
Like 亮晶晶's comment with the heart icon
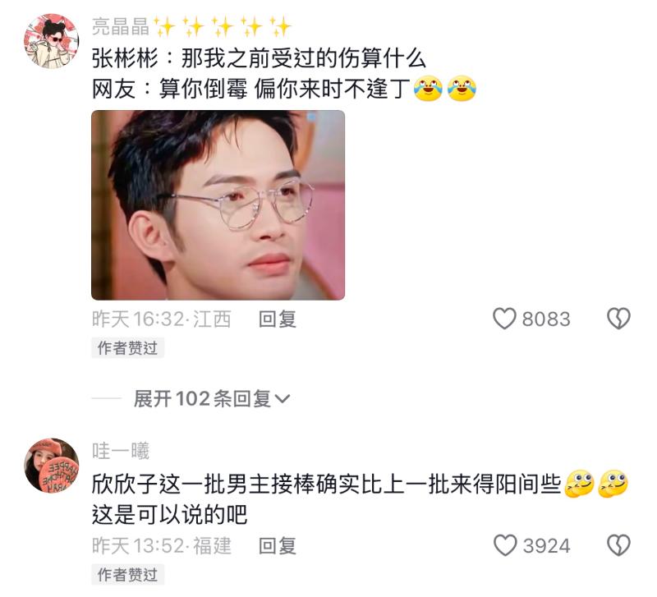[504, 319]
